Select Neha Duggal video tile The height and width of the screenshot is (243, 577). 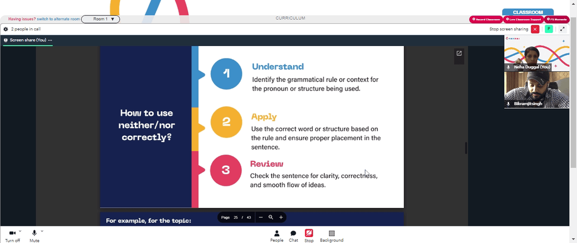pyautogui.click(x=536, y=53)
